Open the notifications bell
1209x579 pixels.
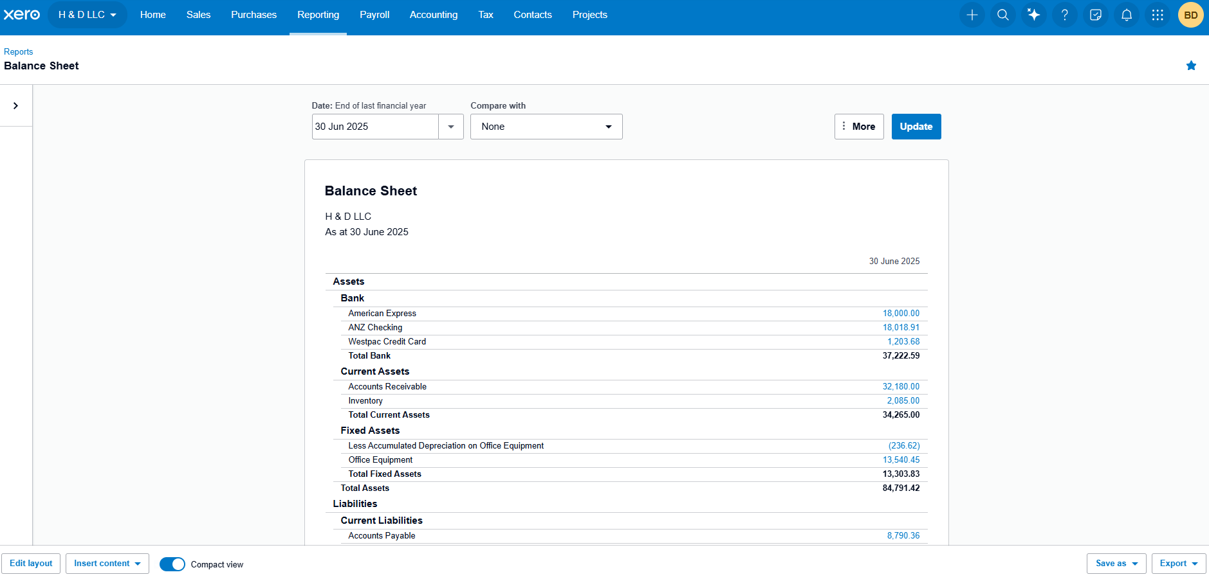(1126, 15)
